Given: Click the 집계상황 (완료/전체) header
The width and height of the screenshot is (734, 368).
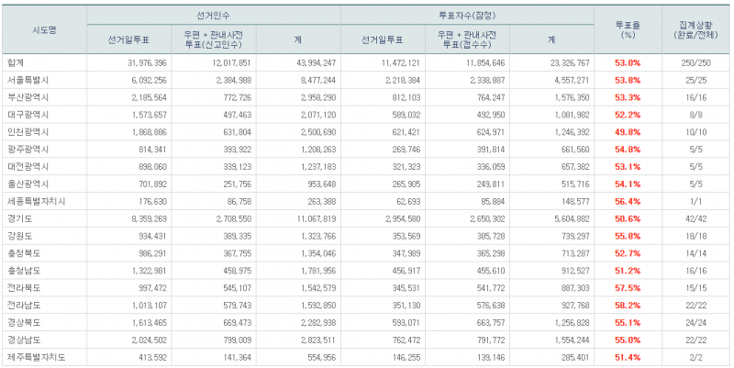Looking at the screenshot, I should point(695,30).
